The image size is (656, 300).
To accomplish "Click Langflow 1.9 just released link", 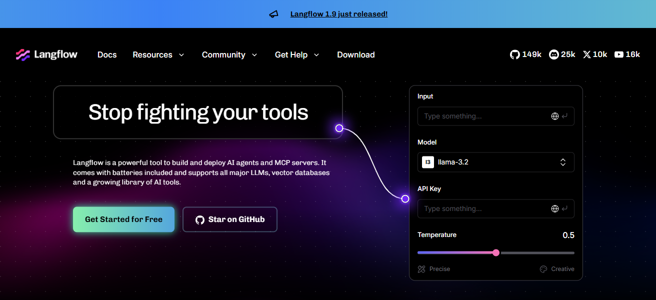I will pos(339,14).
